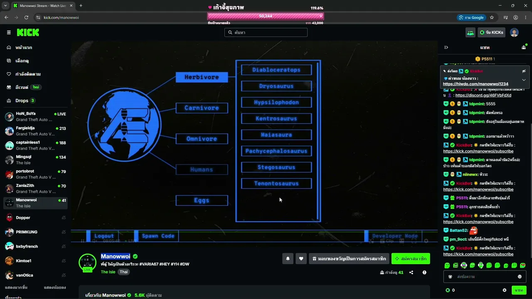Open the Kick hamburger sidebar menu
The image size is (532, 299).
[x=9, y=32]
